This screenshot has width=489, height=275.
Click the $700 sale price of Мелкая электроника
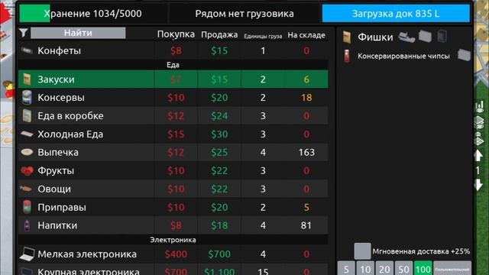219,254
